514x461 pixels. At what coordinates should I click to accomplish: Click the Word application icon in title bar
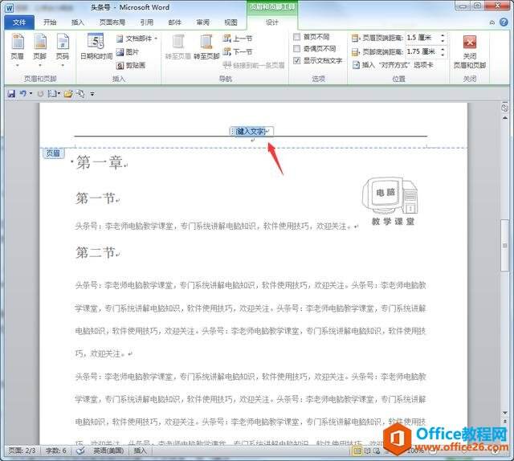tap(9, 8)
